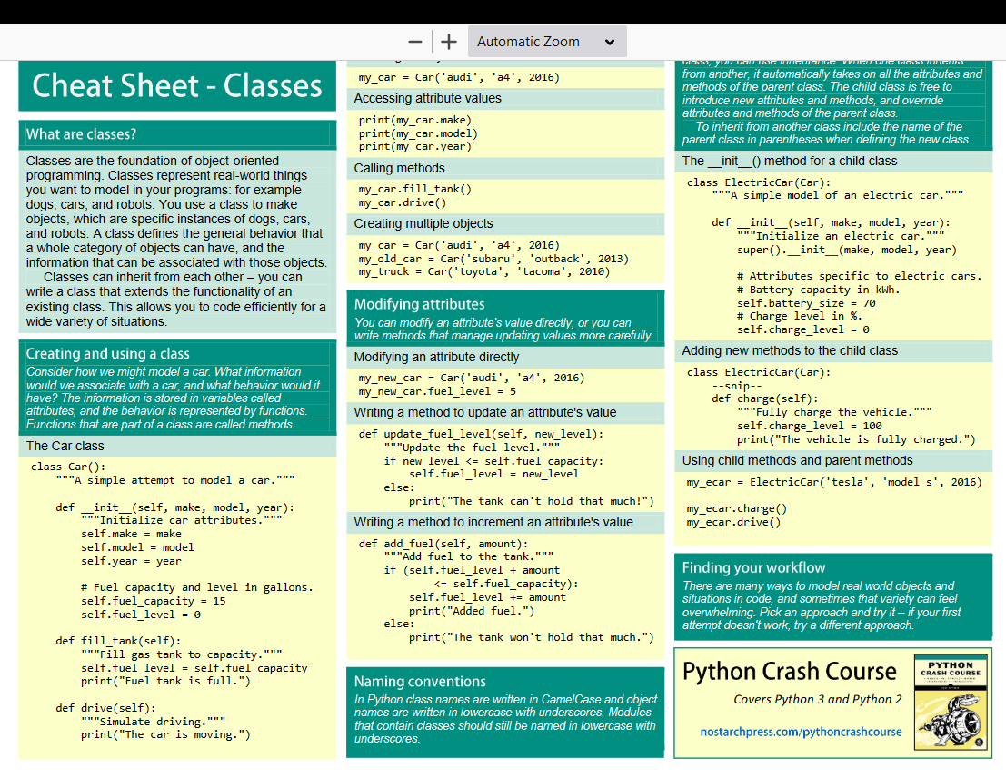Select the 'Calling methods' subheading

399,168
